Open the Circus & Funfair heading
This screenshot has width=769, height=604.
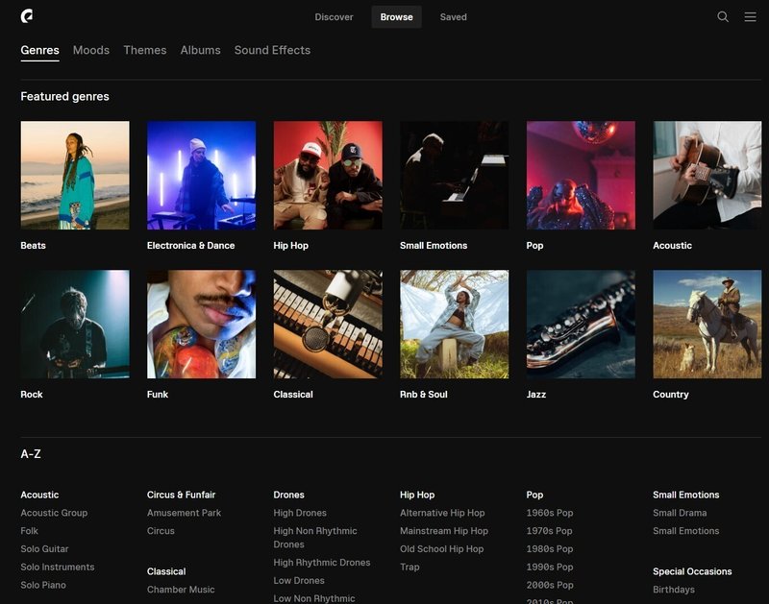coord(181,495)
